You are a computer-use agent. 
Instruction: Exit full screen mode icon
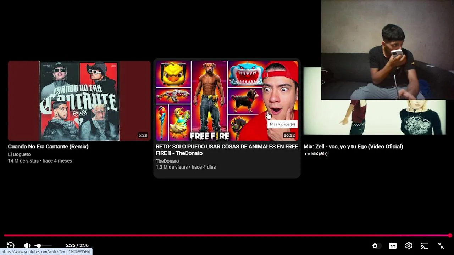tap(441, 246)
